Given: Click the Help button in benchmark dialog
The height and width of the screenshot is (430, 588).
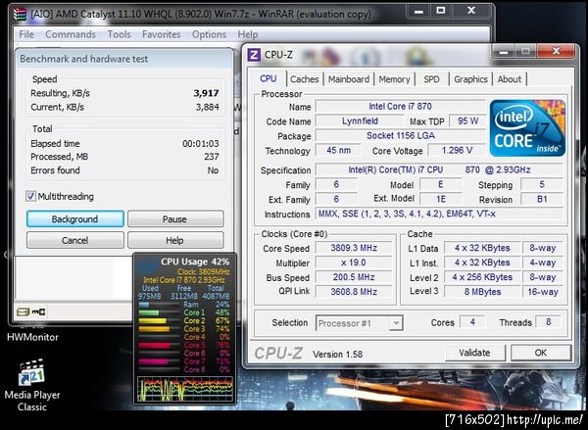Looking at the screenshot, I should pos(175,240).
